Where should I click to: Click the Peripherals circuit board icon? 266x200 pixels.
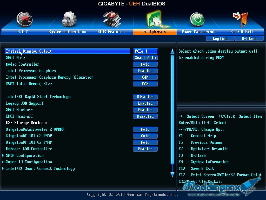click(x=157, y=19)
